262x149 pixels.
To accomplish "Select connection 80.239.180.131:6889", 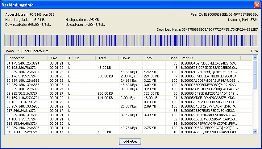I will [128, 115].
